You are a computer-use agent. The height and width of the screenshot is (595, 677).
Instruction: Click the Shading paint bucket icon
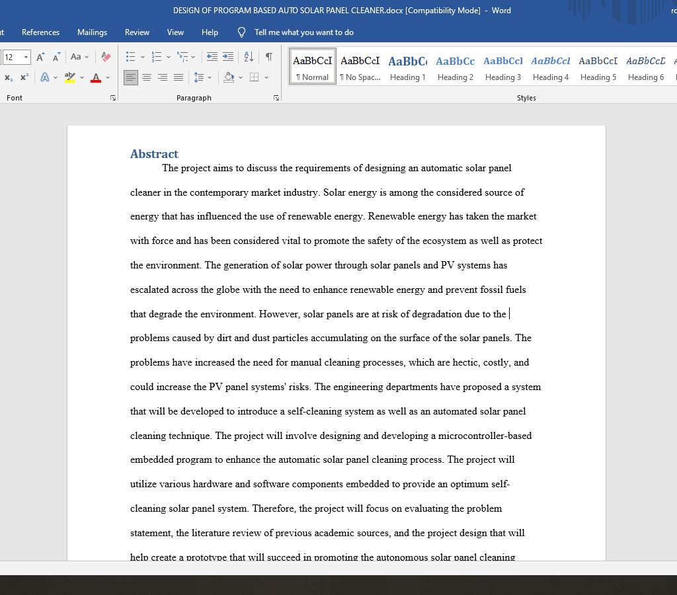click(x=229, y=78)
